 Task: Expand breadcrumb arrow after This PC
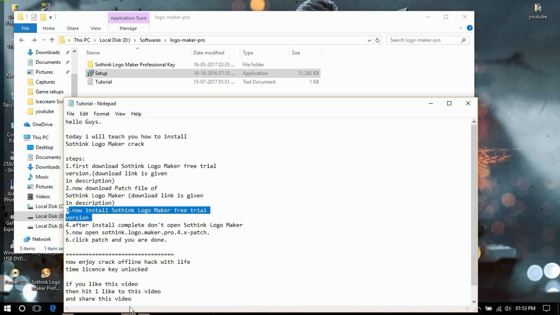pyautogui.click(x=95, y=40)
